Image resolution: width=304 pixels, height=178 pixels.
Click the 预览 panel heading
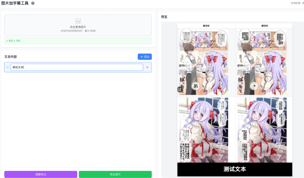tap(164, 17)
